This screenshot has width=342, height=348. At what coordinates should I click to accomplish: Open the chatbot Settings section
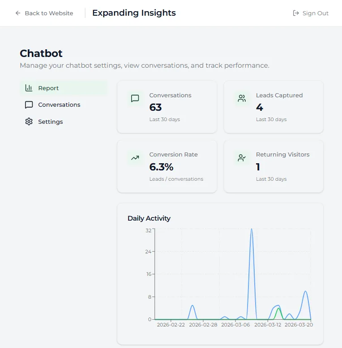pos(50,122)
